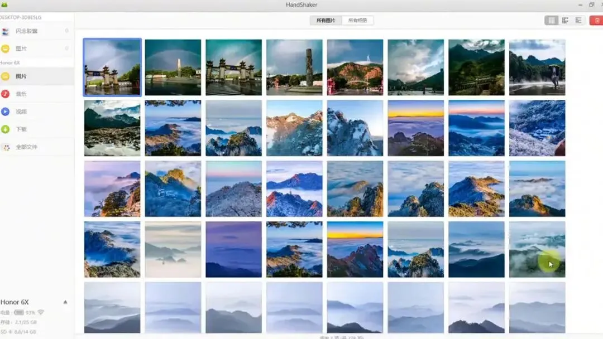Select the yellow sunset over purple clouds photo
Viewport: 603px width, 339px height.
pos(416,128)
